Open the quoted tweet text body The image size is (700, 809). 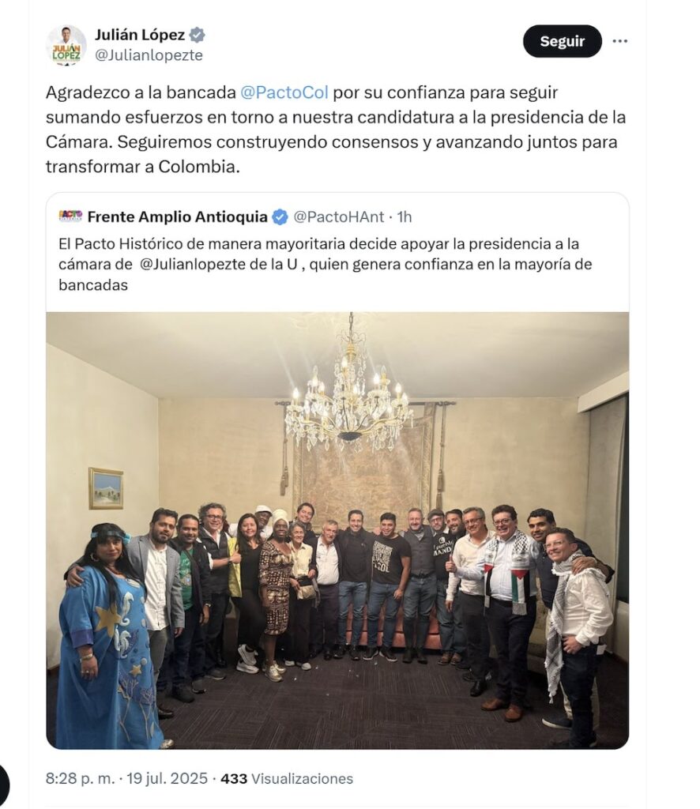pyautogui.click(x=326, y=264)
